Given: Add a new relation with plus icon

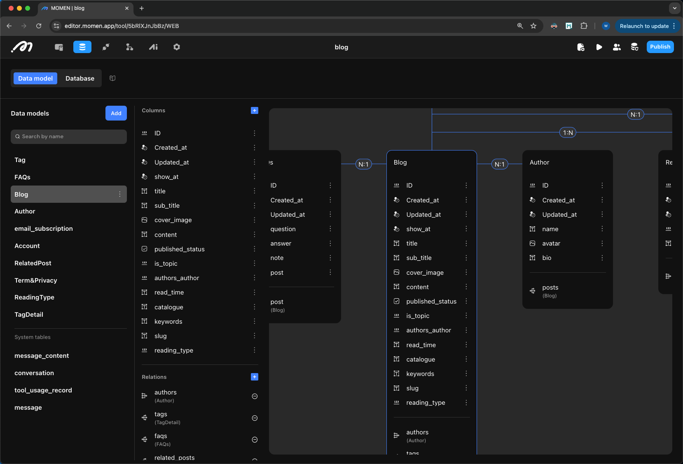Looking at the screenshot, I should 255,377.
